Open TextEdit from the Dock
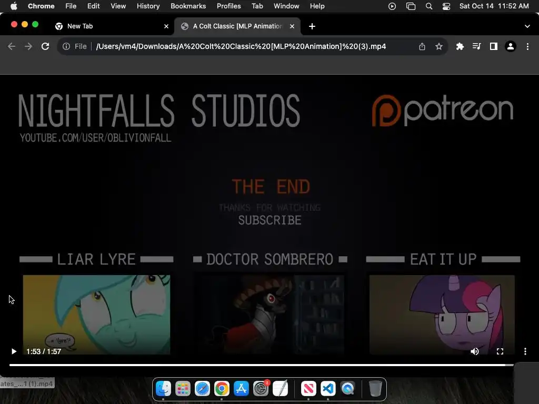 (280, 389)
